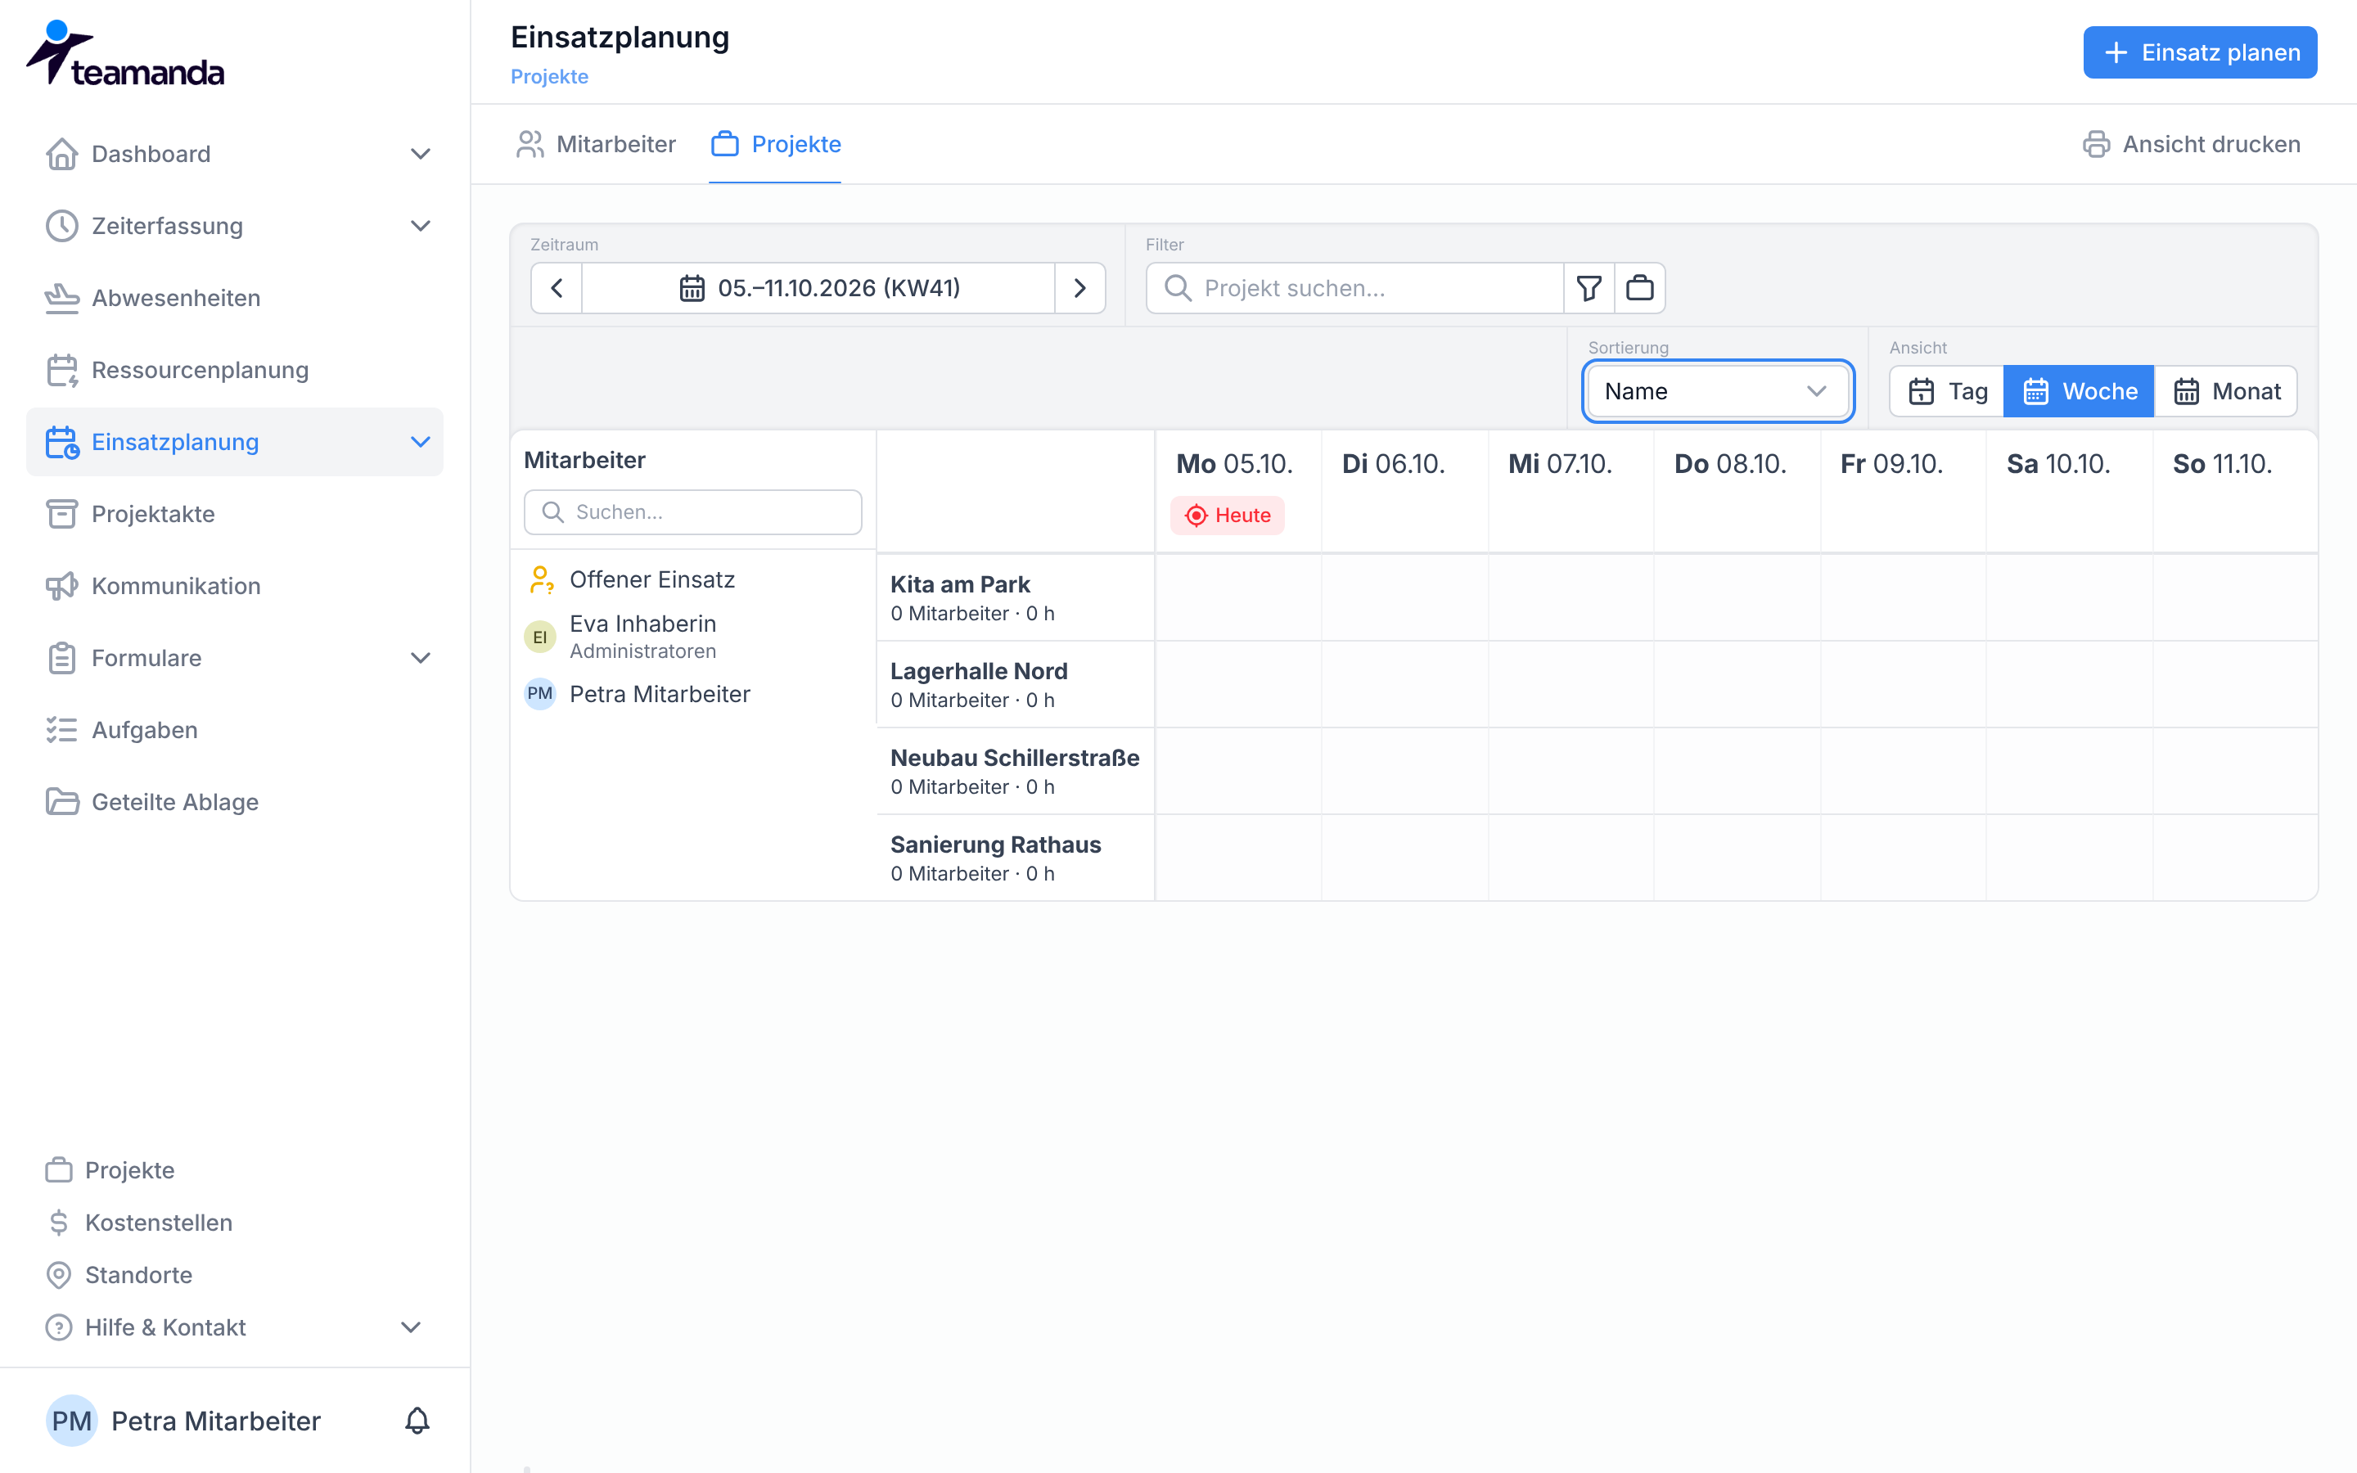Open Aufgaben in the sidebar

pos(235,730)
